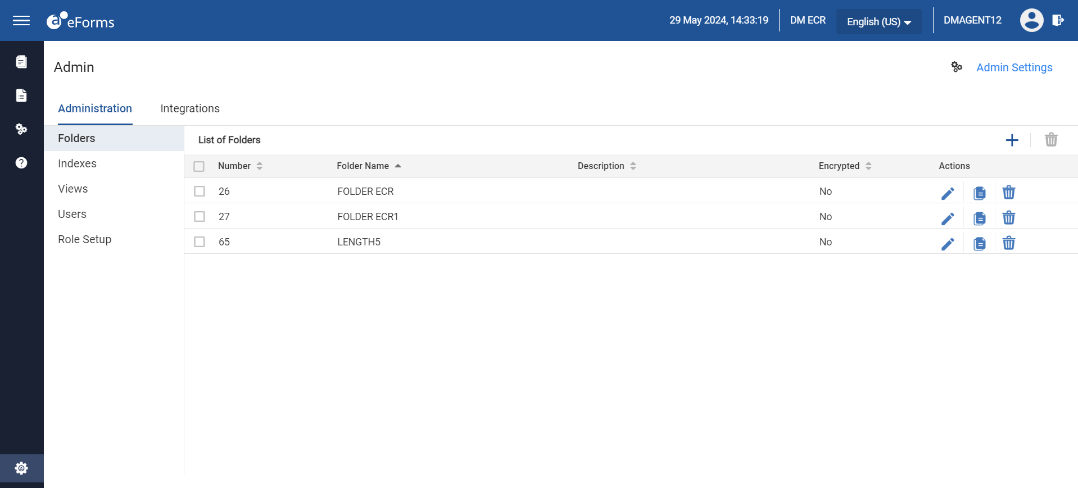Open the first documents sidebar icon
Image resolution: width=1078 pixels, height=488 pixels.
pos(21,62)
